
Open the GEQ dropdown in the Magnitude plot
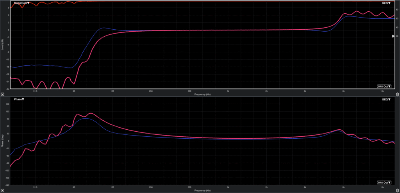click(386, 3)
